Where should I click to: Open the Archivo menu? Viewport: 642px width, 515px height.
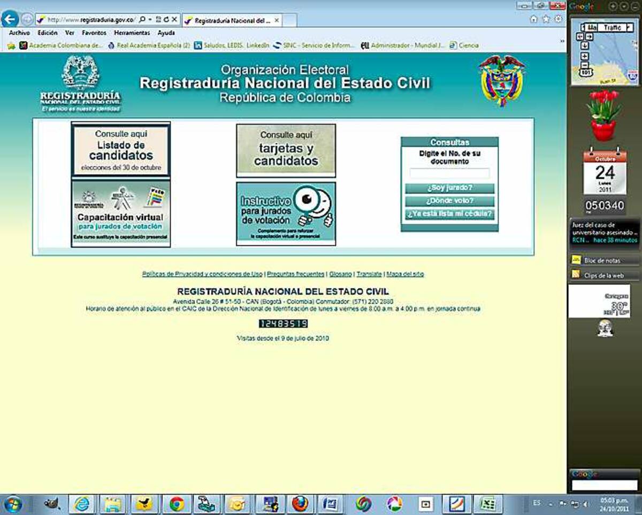tap(19, 33)
